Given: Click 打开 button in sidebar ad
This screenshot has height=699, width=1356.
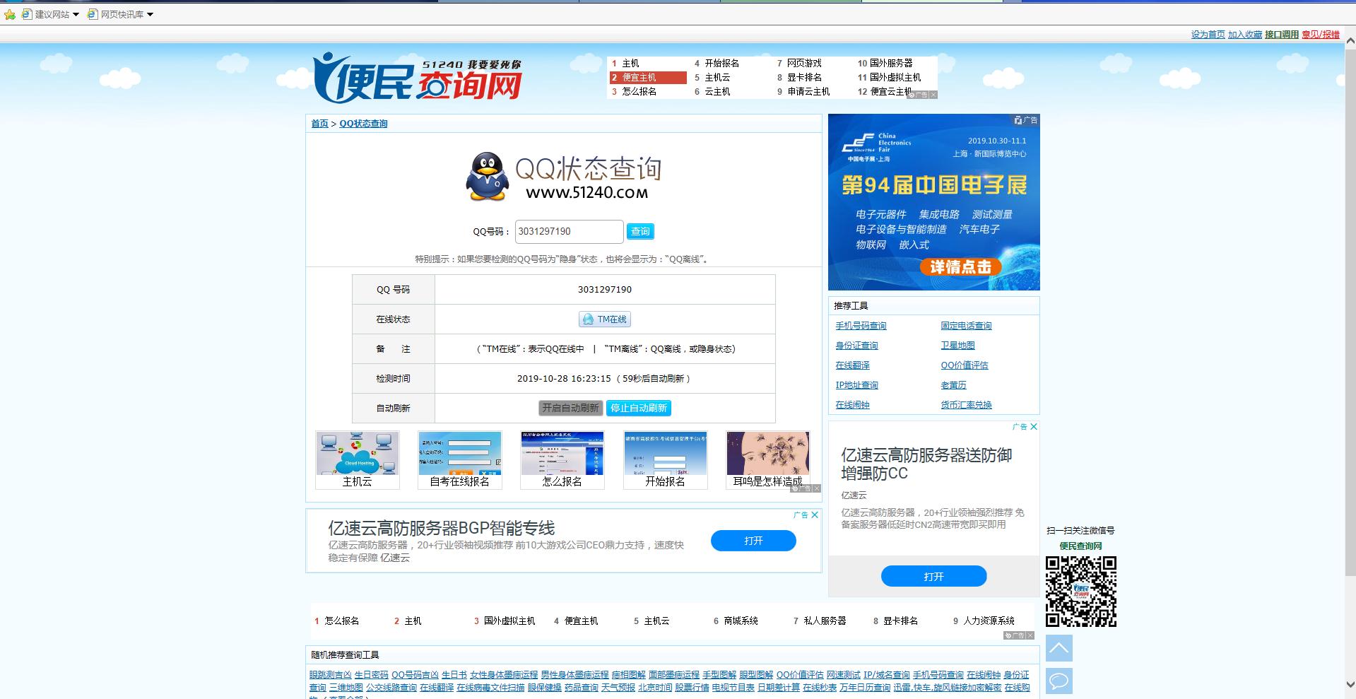Looking at the screenshot, I should pos(933,577).
